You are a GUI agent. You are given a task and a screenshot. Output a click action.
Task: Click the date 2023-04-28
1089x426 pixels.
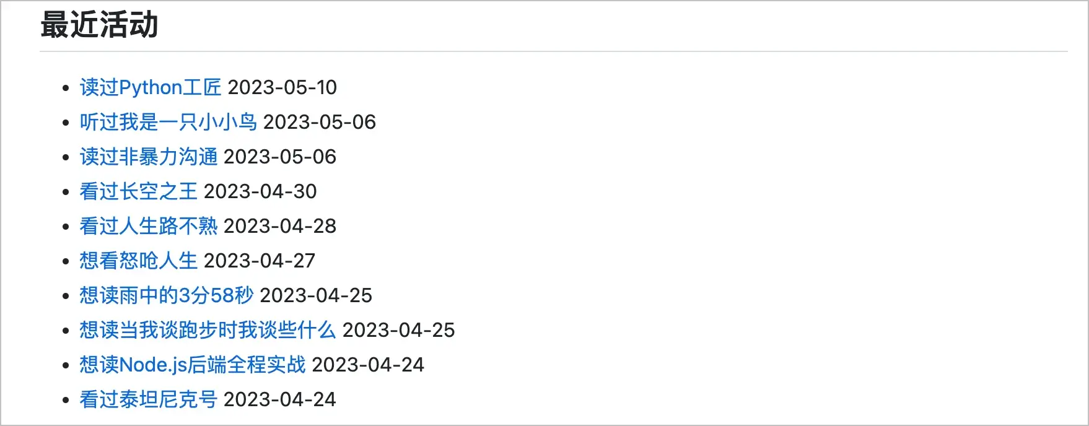[280, 226]
